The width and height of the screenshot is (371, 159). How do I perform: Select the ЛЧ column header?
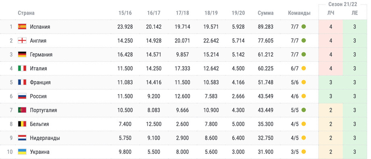331,13
